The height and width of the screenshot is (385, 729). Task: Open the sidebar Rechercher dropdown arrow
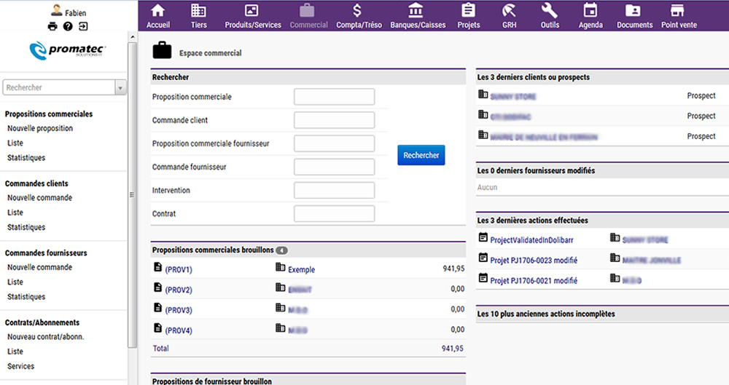121,87
